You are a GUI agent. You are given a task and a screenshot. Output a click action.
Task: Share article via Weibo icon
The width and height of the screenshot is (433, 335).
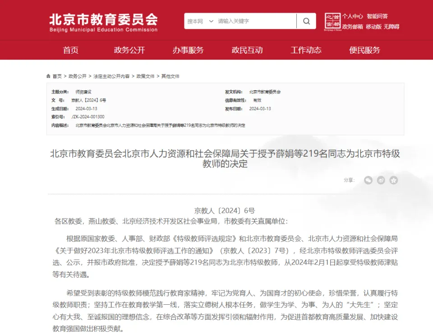click(x=381, y=180)
